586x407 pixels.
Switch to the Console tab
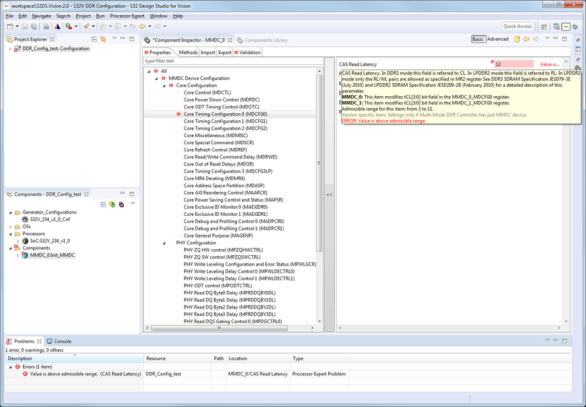(x=59, y=341)
